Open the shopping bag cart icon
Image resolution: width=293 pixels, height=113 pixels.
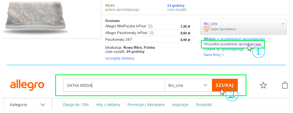(x=285, y=85)
